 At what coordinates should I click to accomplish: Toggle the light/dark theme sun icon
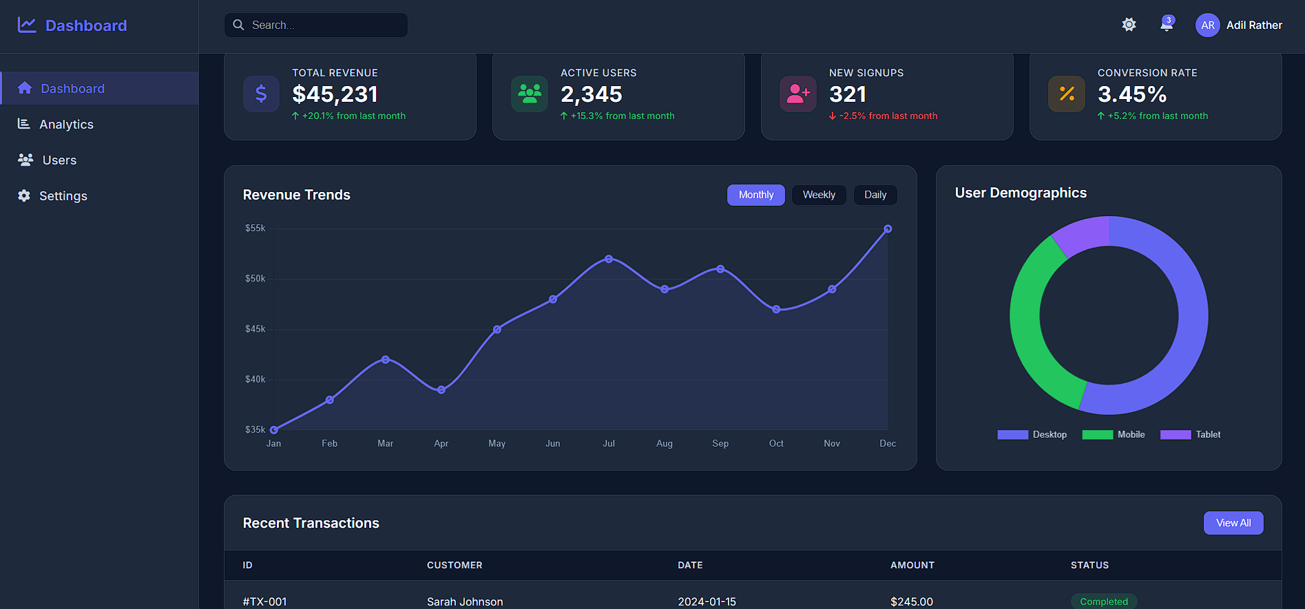click(1129, 25)
